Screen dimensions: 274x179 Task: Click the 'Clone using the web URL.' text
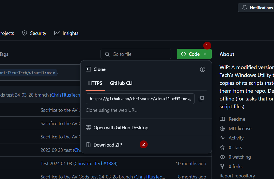click(112, 110)
